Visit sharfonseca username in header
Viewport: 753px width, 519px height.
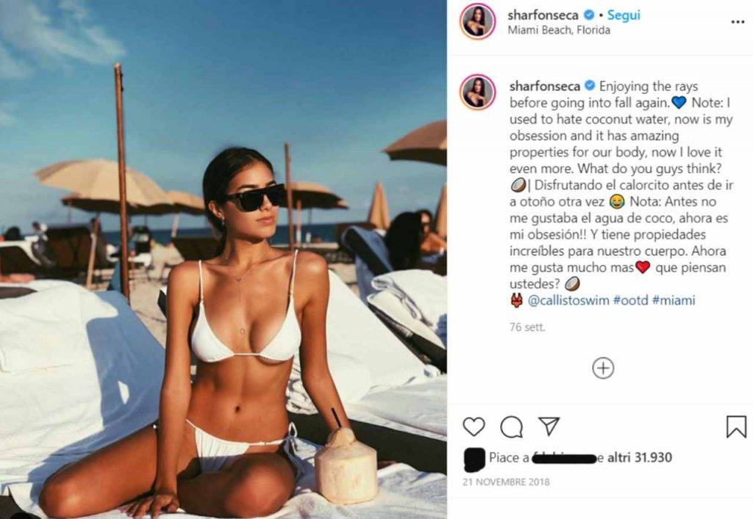pyautogui.click(x=543, y=15)
